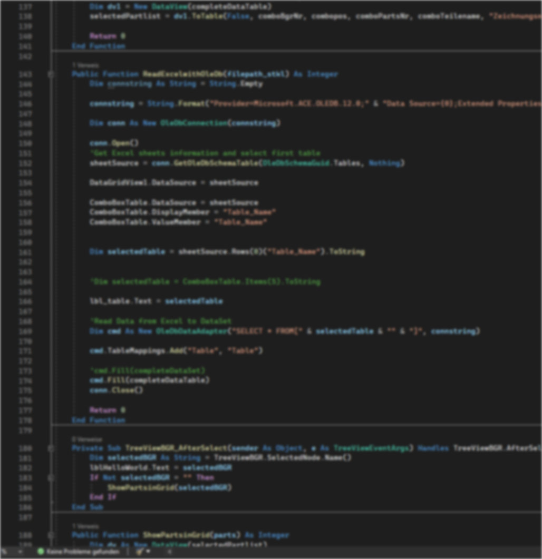Click the 'Keine Probleme gefunden' status text
The width and height of the screenshot is (542, 559).
(82, 551)
